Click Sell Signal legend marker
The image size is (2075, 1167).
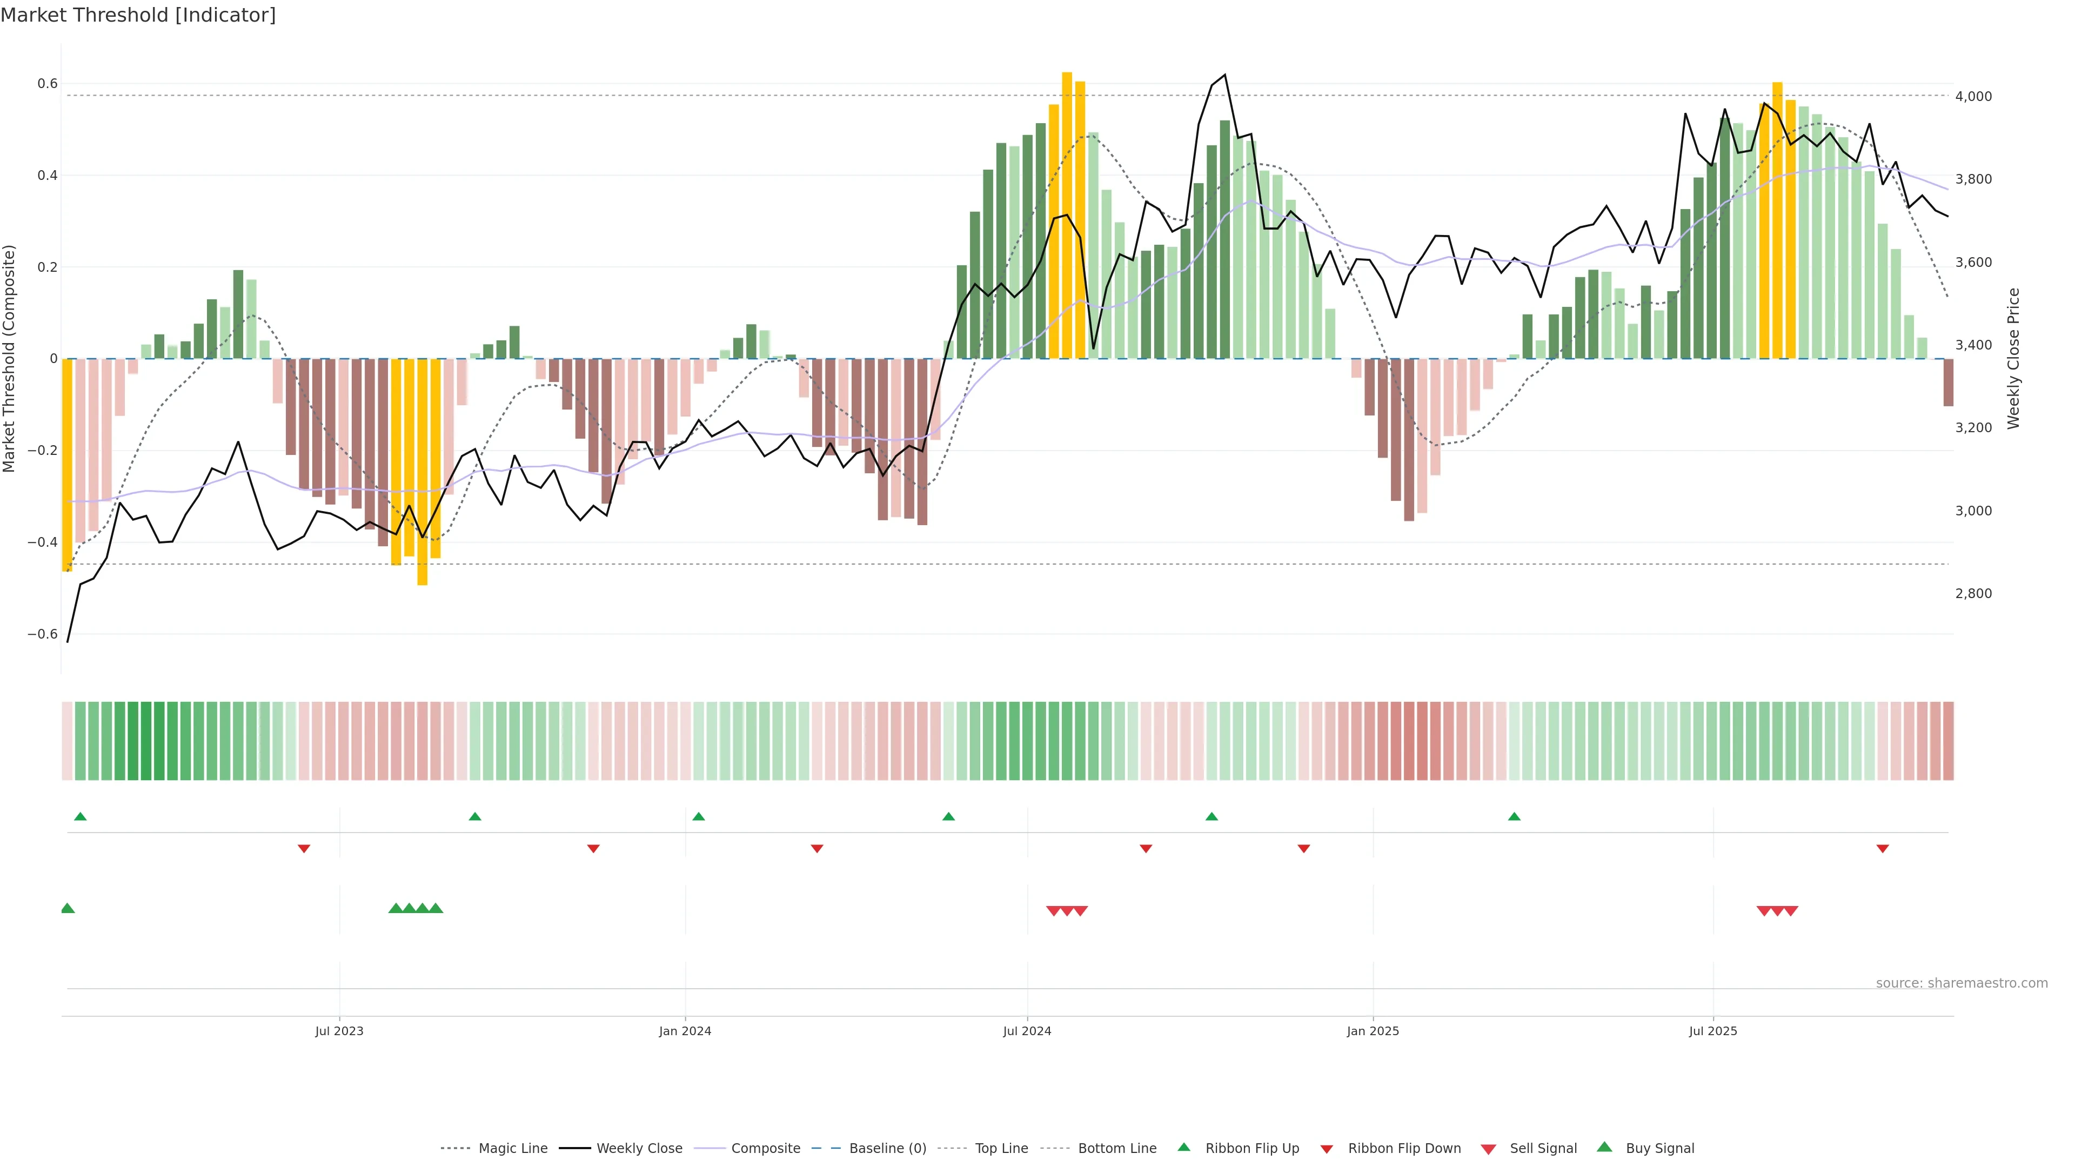[1489, 1149]
